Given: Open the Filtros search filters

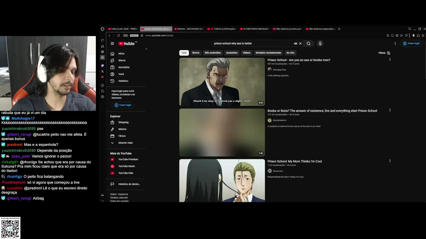Looking at the screenshot, I should [x=384, y=53].
